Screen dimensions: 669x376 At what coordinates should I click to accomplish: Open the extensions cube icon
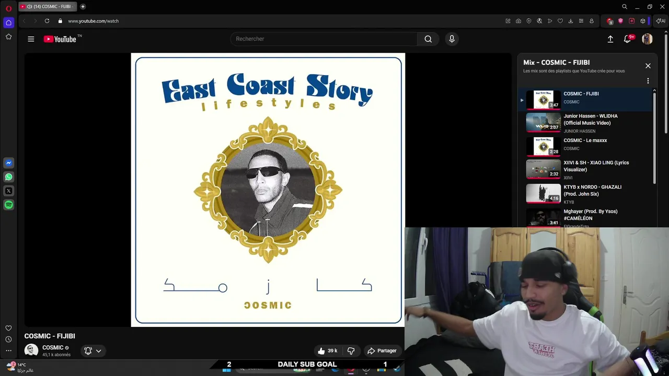click(x=643, y=21)
